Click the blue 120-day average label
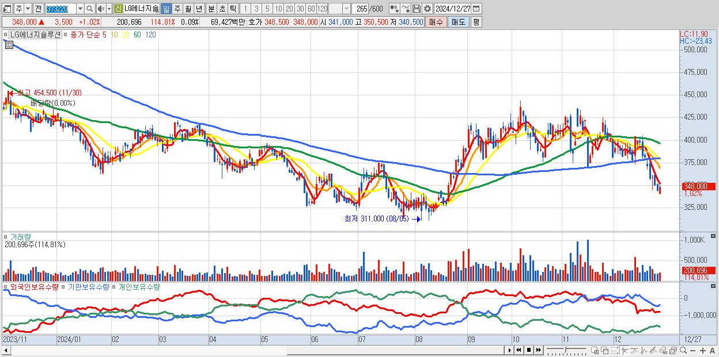The height and width of the screenshot is (357, 719). click(x=150, y=34)
